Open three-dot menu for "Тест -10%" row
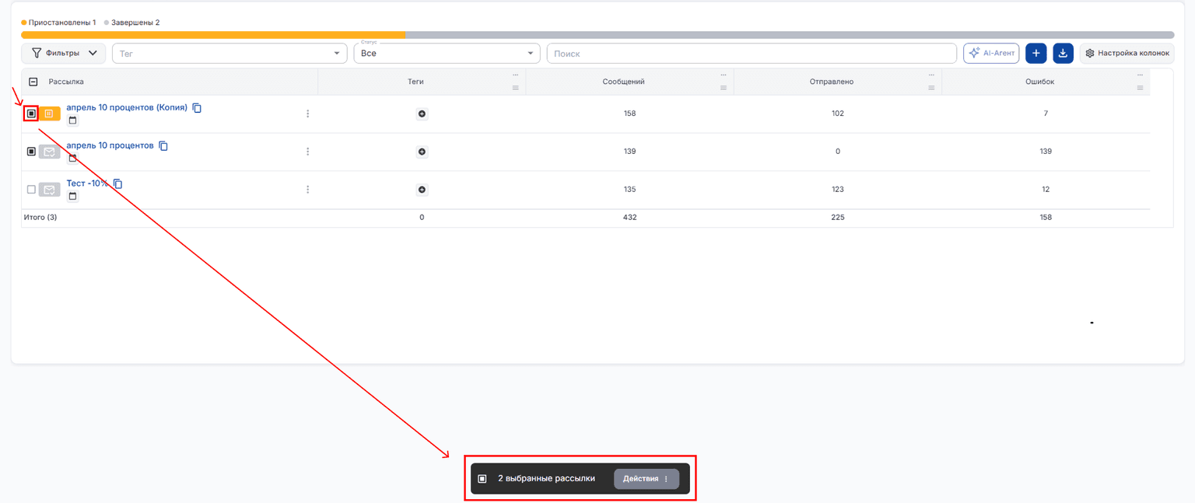1195x503 pixels. coord(307,190)
